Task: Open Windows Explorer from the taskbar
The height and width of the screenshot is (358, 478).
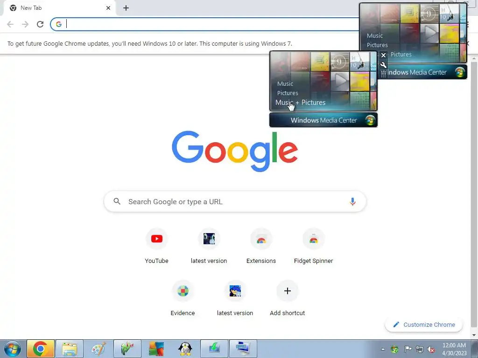Action: point(70,349)
